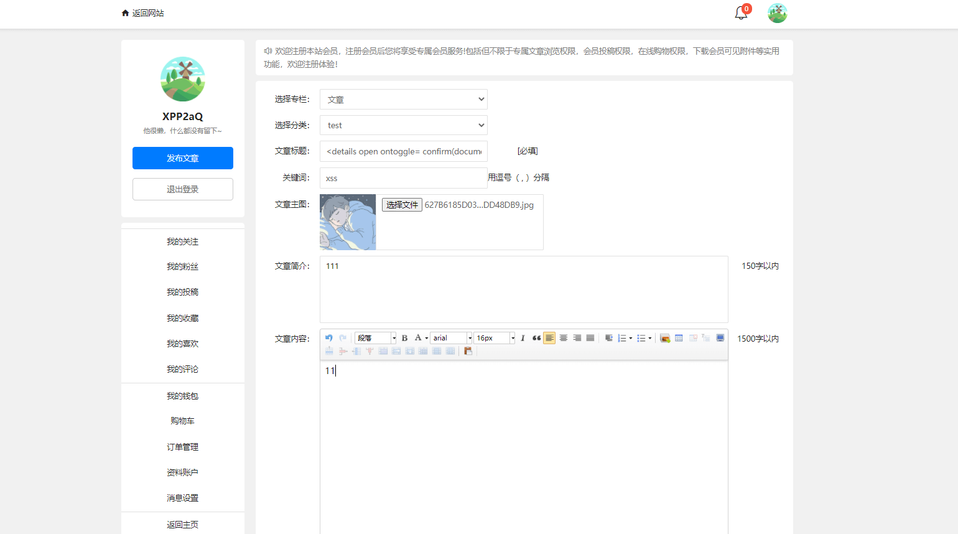
Task: Click the insert column icon
Action: click(x=356, y=351)
